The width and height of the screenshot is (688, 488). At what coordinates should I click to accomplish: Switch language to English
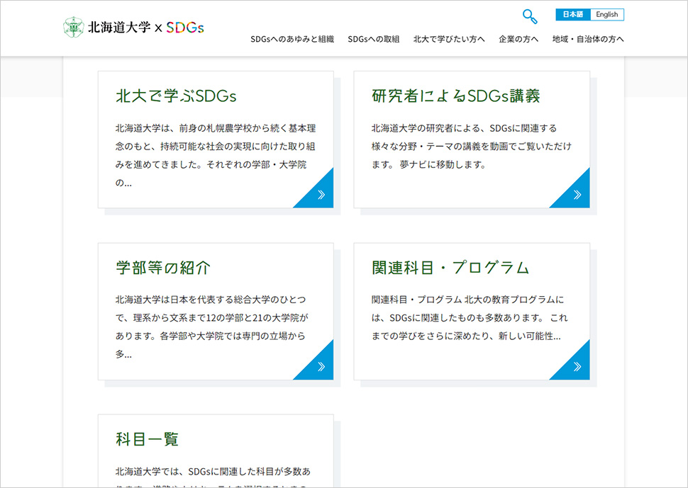point(607,14)
